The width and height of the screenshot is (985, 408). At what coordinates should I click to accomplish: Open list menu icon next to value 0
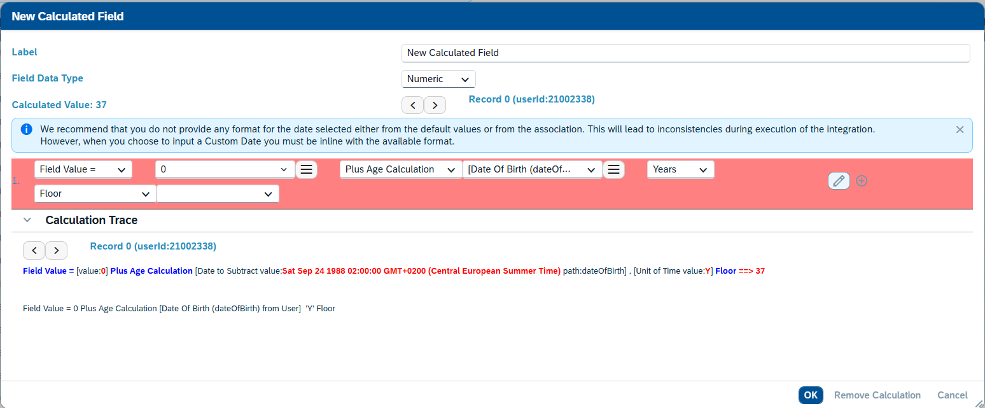(x=306, y=169)
